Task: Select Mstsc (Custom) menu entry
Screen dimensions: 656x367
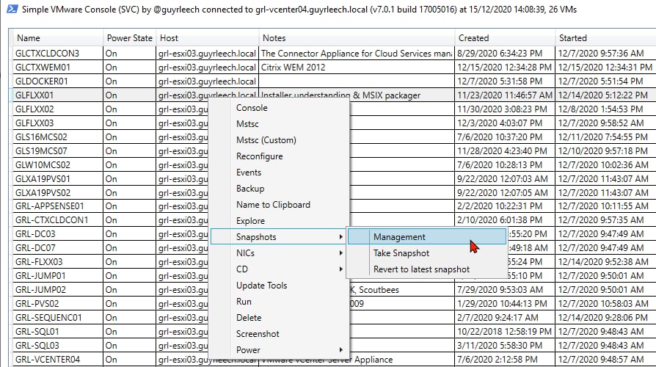Action: tap(266, 139)
